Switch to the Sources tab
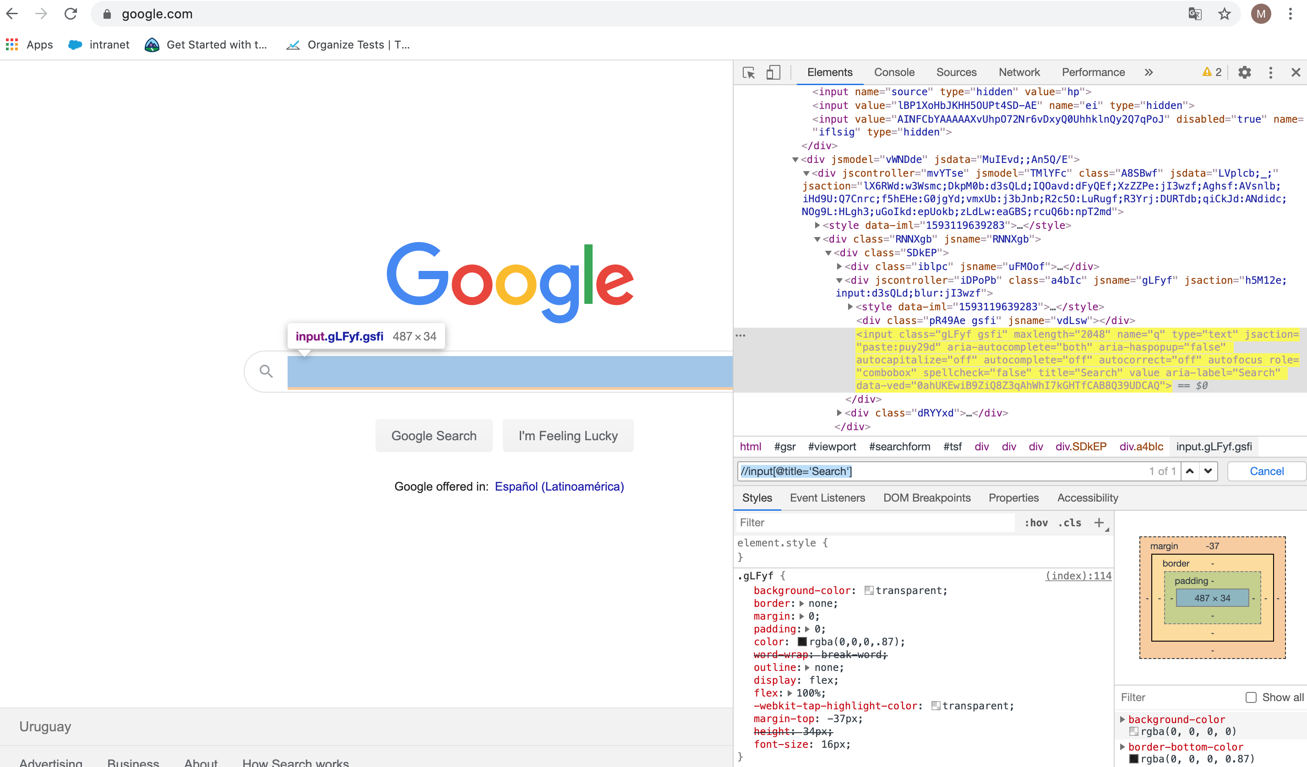This screenshot has width=1307, height=767. 956,73
